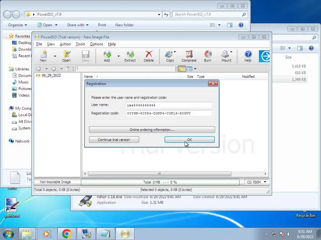Screen dimensions: 321x240
Task: Click the Extract toolbar icon
Action: click(130, 56)
